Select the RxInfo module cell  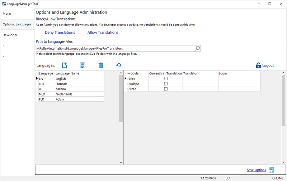138,89
